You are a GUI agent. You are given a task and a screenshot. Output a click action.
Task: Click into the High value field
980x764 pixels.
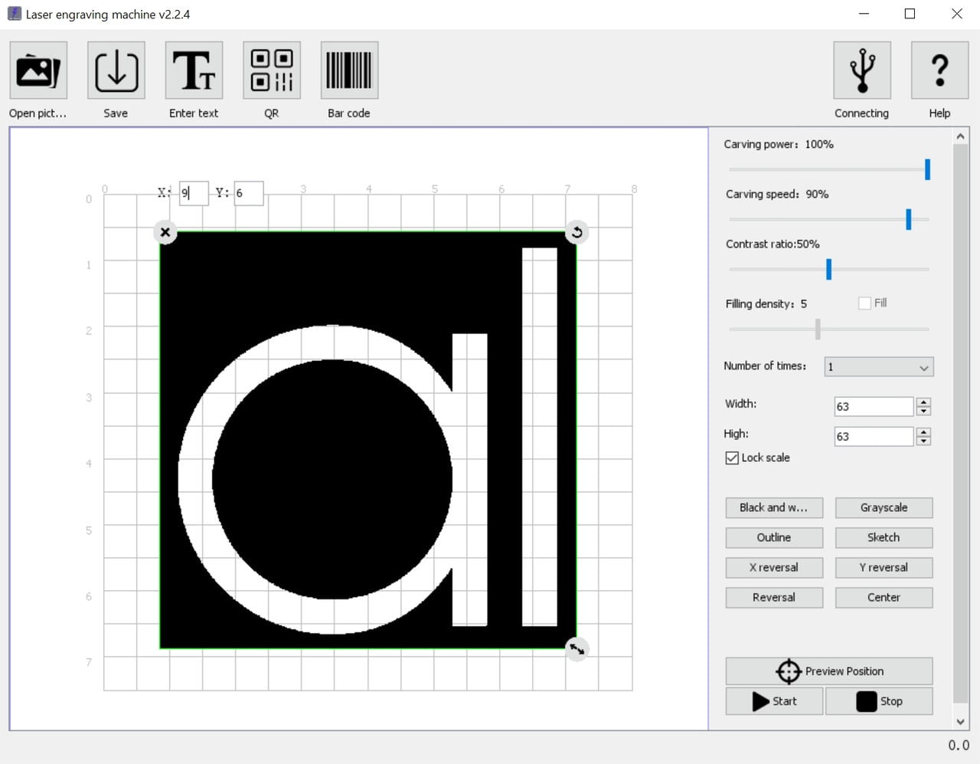(x=874, y=436)
